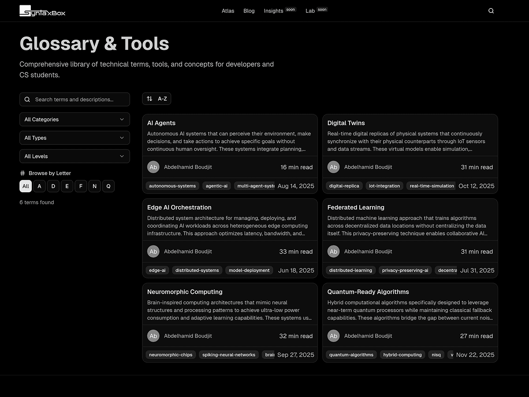Viewport: 529px width, 397px height.
Task: Click the author avatar on Federated Learning card
Action: (333, 251)
